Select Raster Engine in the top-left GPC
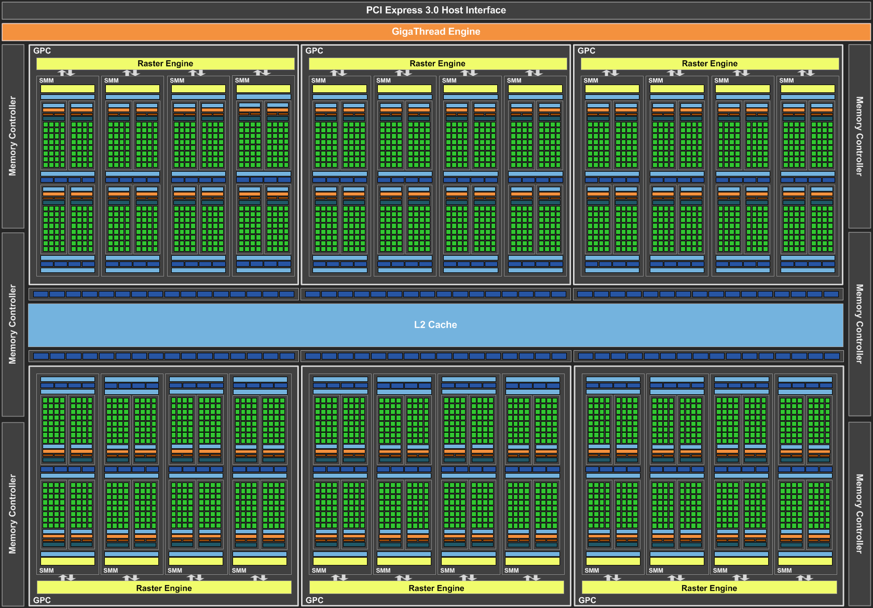Screen dimensions: 873x608 pos(165,63)
